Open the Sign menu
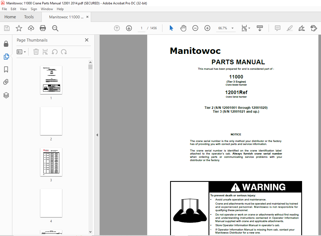Image resolution: width=321 pixels, height=236 pixels. tap(34, 9)
